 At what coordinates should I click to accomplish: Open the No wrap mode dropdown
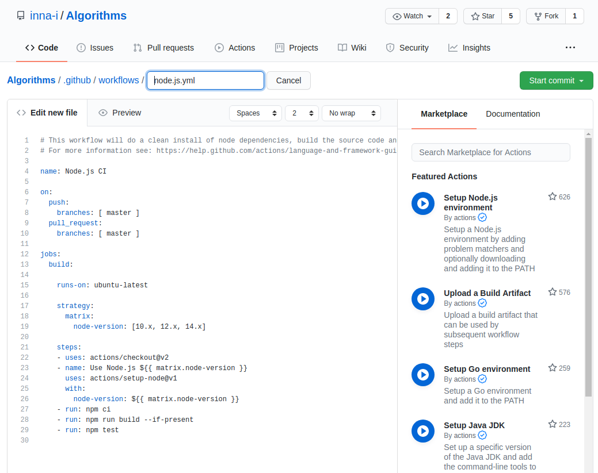click(x=351, y=113)
